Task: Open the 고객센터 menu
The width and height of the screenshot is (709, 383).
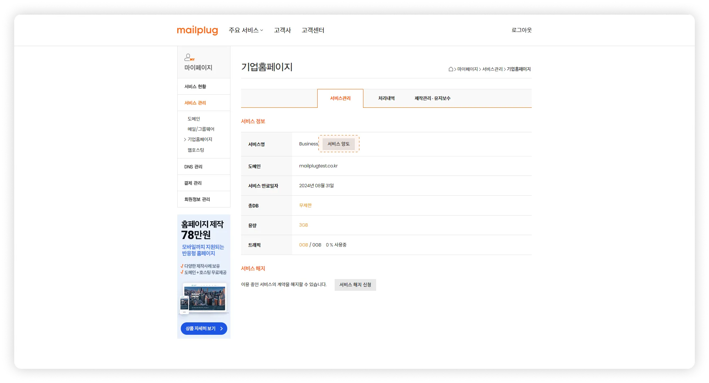Action: pyautogui.click(x=313, y=30)
